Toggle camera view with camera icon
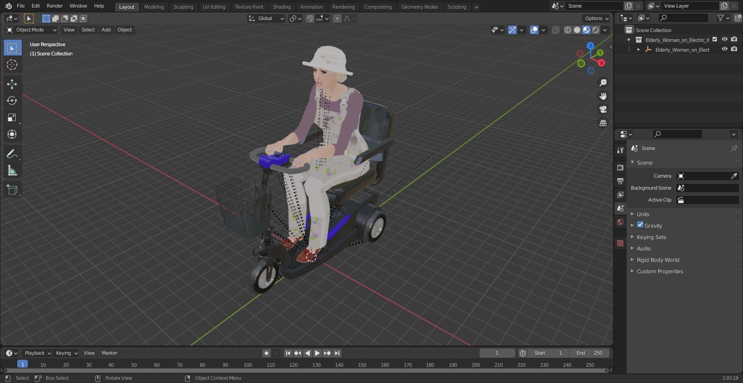 pos(603,110)
